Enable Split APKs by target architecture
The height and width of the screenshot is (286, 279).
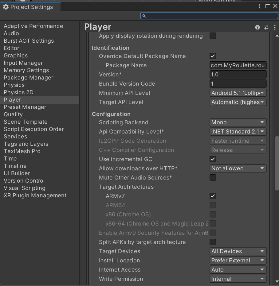coord(213,242)
